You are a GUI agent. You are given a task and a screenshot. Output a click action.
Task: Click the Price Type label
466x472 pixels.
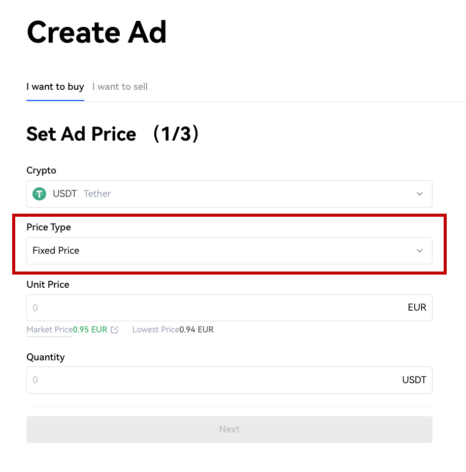pyautogui.click(x=49, y=227)
